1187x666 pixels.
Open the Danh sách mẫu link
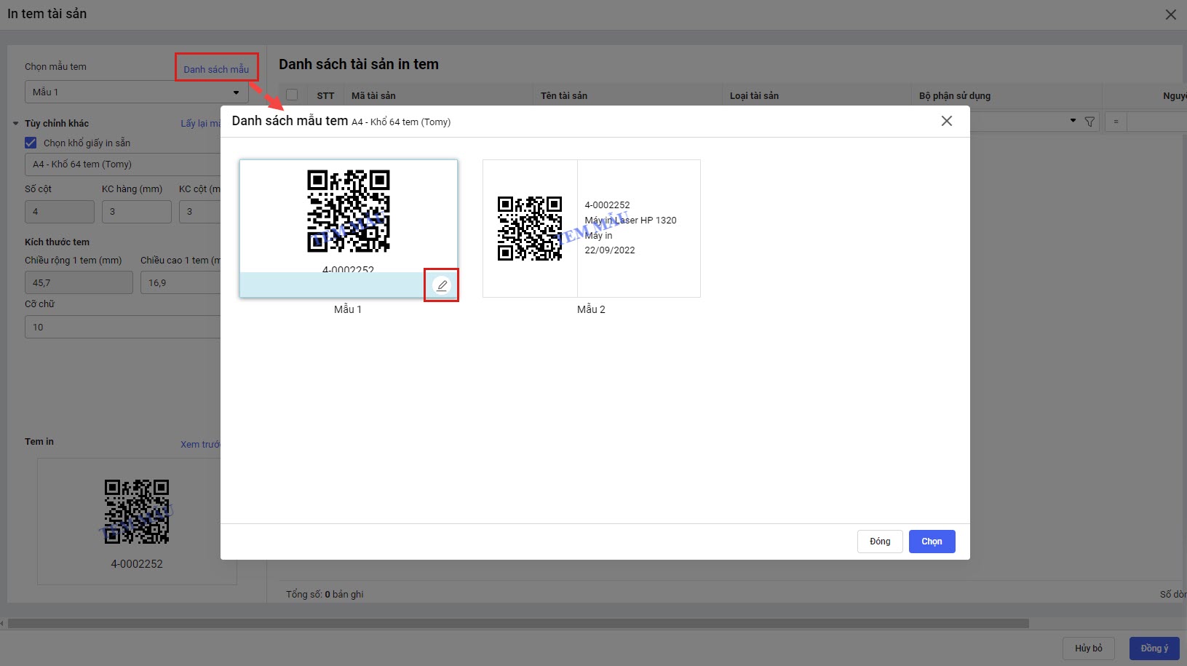(x=216, y=69)
